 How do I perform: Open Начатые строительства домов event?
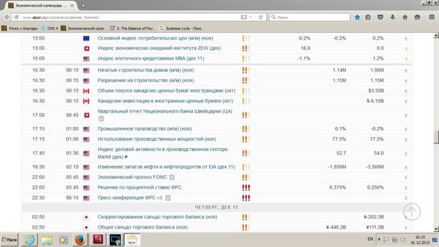click(x=145, y=70)
